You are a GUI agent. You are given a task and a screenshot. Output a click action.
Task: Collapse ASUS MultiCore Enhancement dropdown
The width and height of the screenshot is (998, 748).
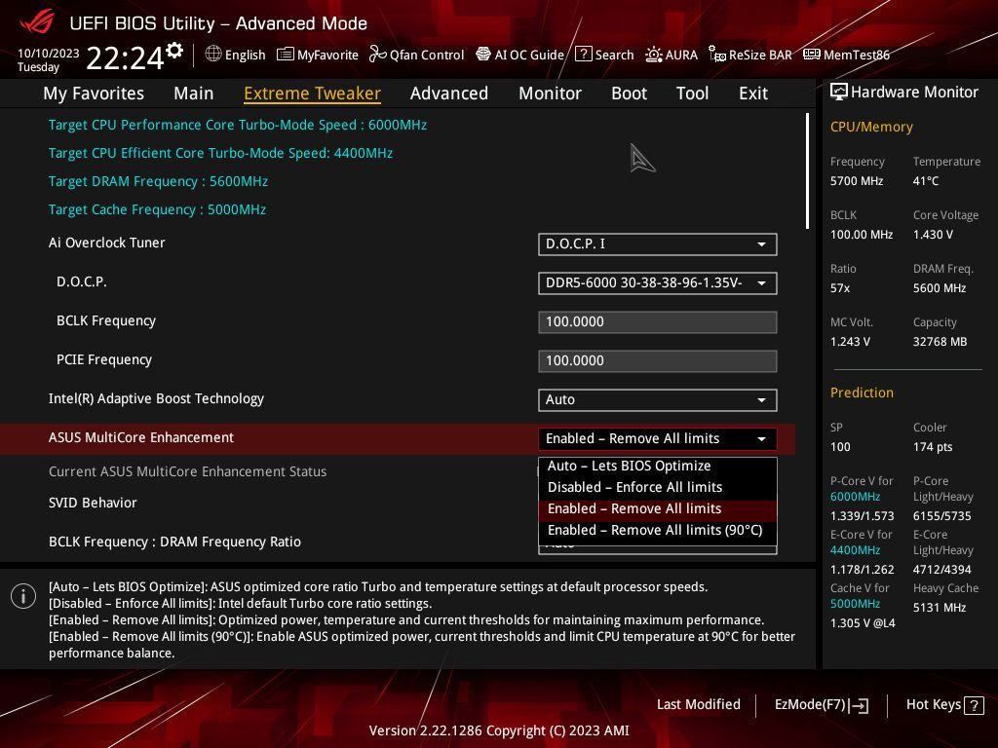tap(658, 439)
